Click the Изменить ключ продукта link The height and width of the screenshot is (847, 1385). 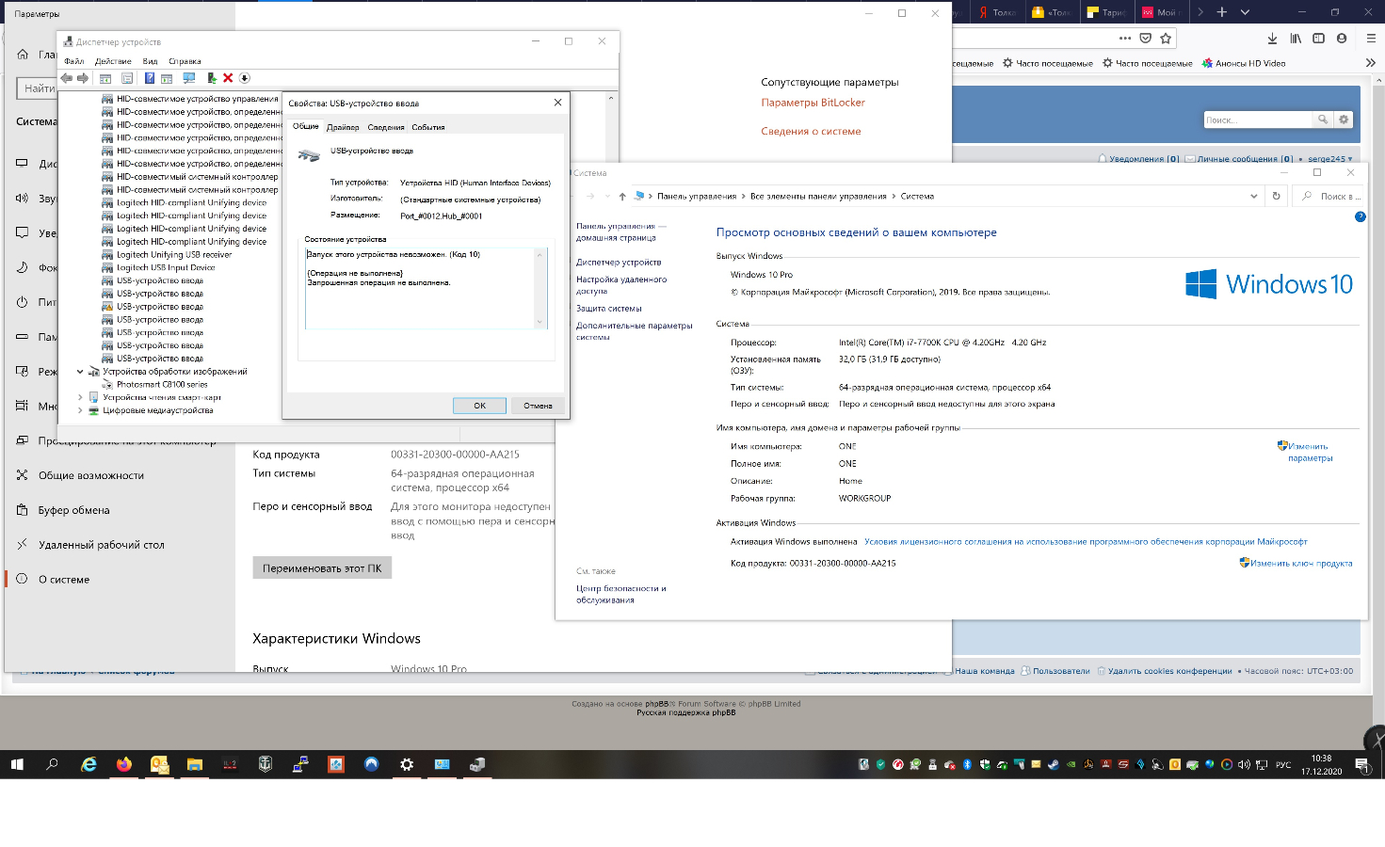pyautogui.click(x=1301, y=563)
